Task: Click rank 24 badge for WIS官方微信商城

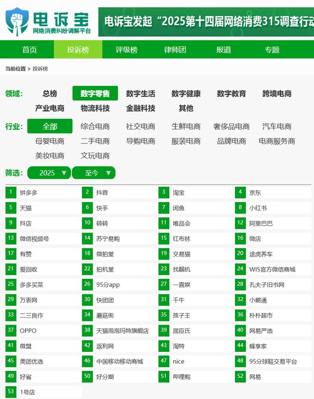Action: pos(240,269)
